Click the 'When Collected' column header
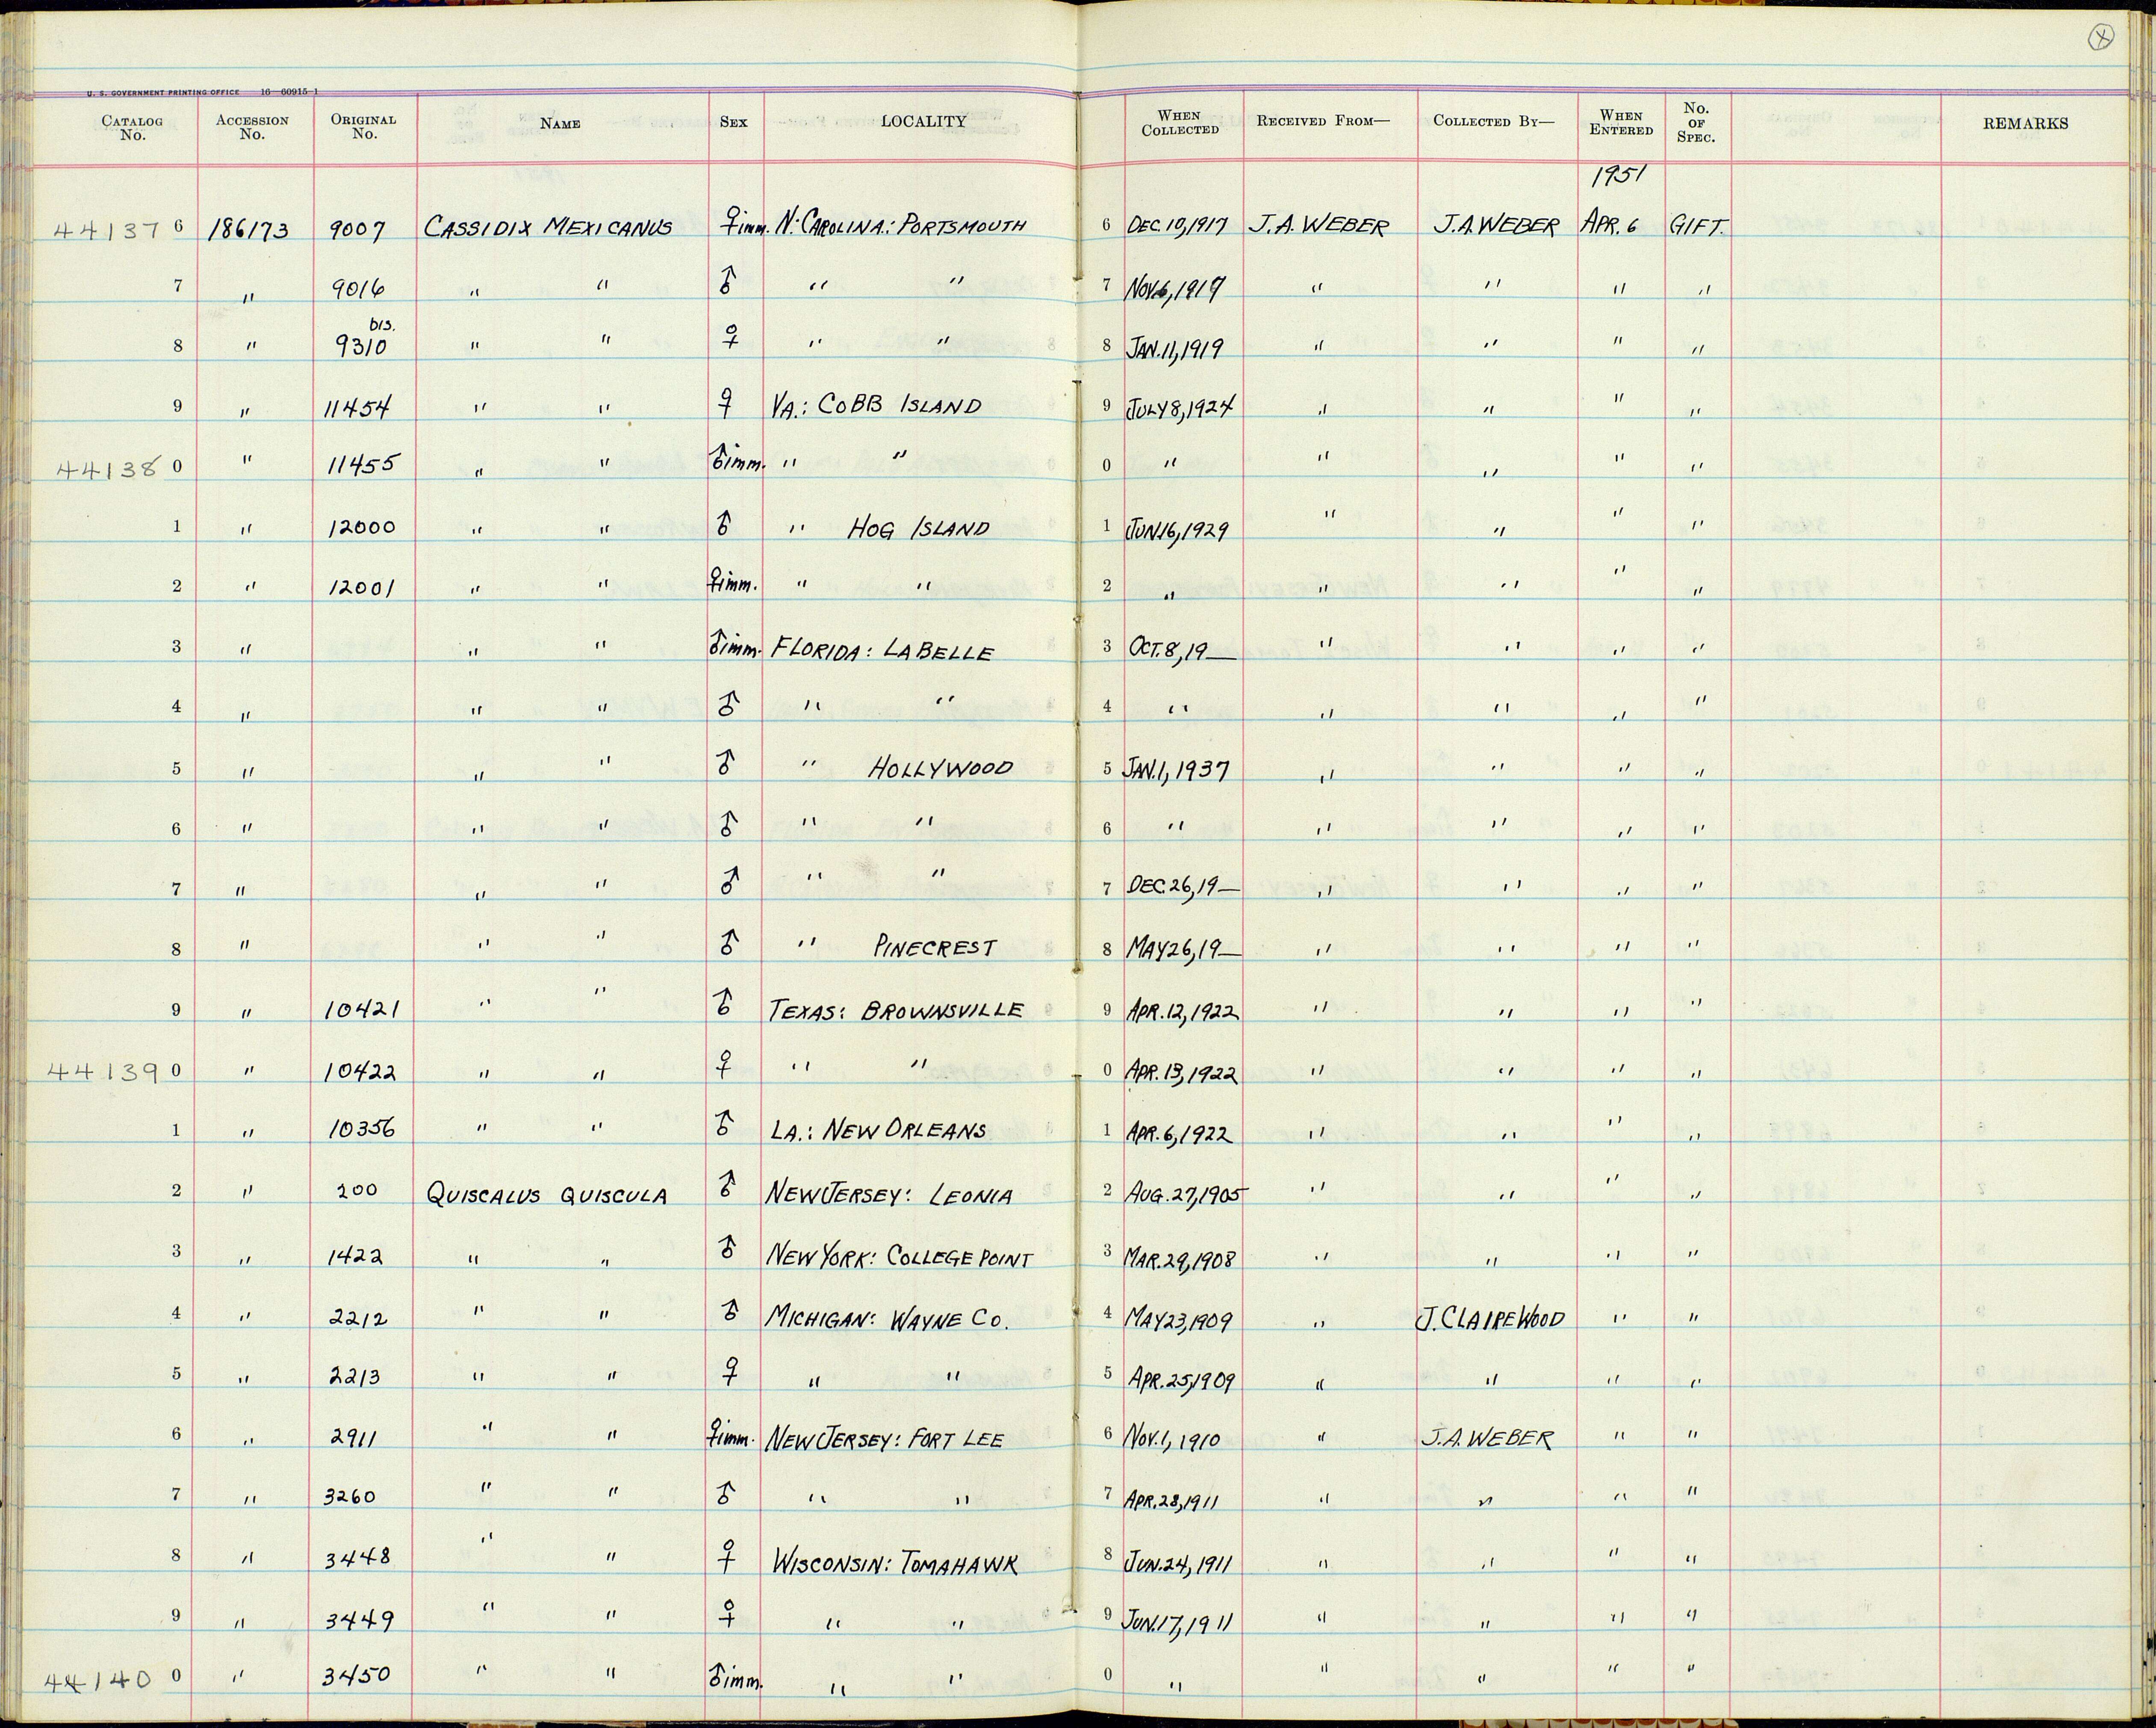 (1180, 123)
